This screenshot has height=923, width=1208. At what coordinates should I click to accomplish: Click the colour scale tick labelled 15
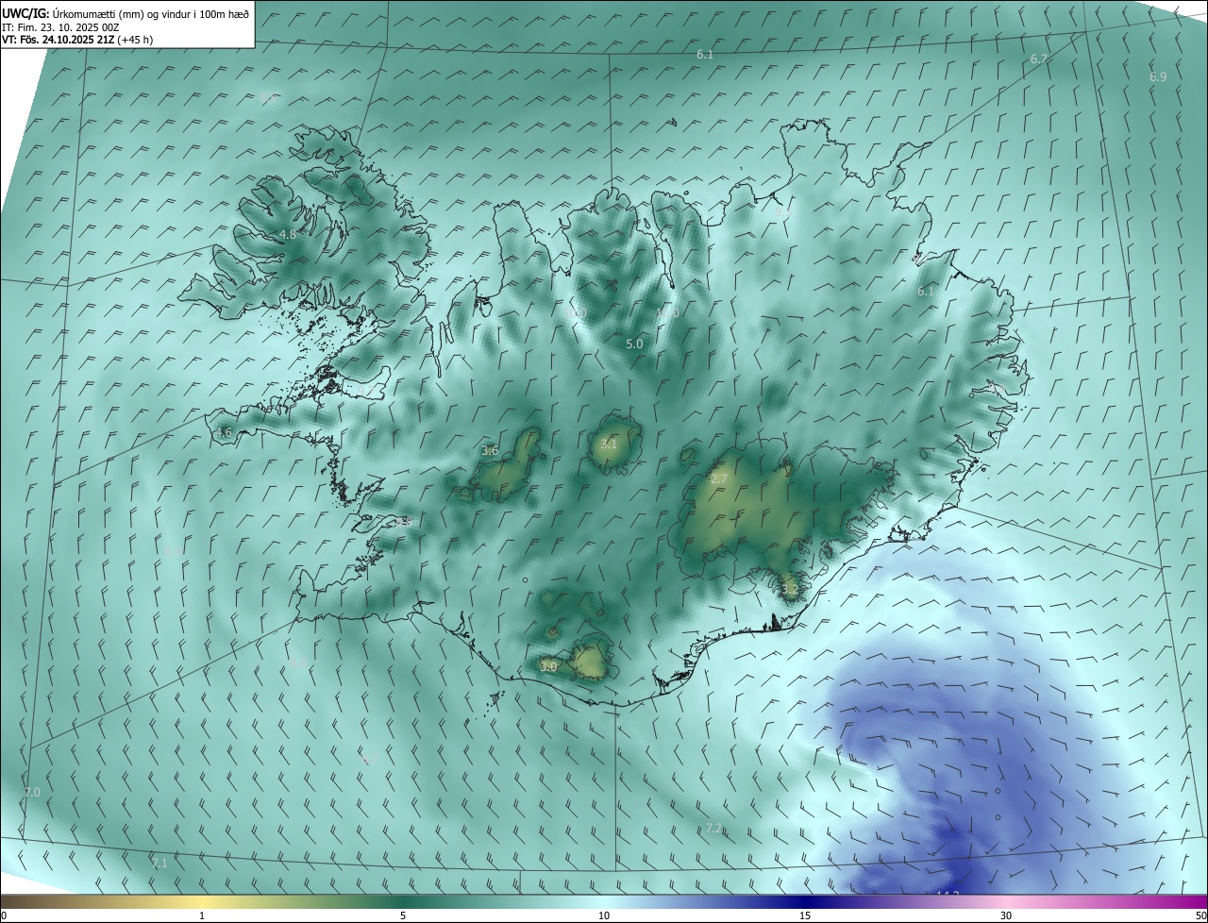[x=805, y=915]
